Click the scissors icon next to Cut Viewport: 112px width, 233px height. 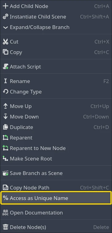coord(6,42)
